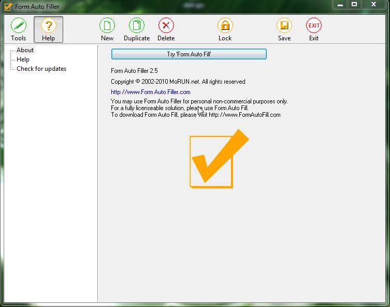Click the 'personal non-commercial purposes only' line
Image resolution: width=390 pixels, height=307 pixels.
coord(199,101)
